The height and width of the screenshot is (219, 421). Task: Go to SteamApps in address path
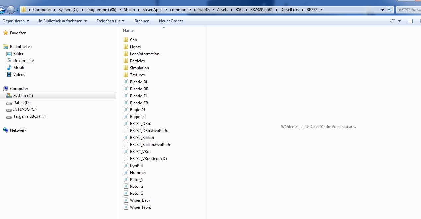point(152,10)
